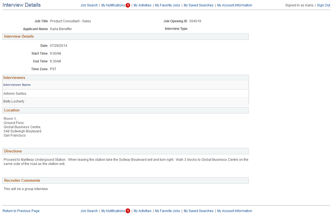332x214 pixels.
Task: Click the notification count badge at page bottom
Action: (128, 211)
